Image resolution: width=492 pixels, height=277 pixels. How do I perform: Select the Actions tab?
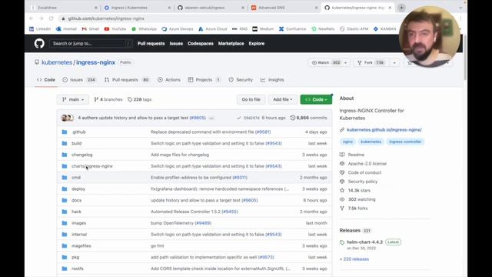tap(169, 80)
